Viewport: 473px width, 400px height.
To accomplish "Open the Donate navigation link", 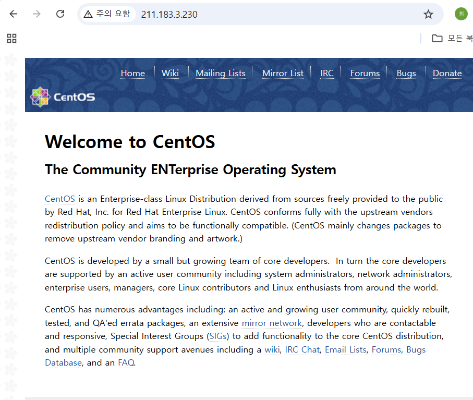I will coord(447,74).
